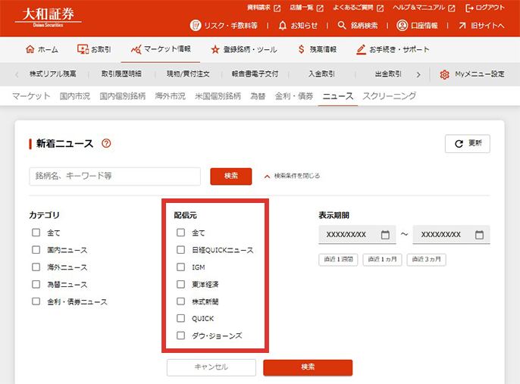
Task: Open calendar picker for end date
Action: coord(479,235)
